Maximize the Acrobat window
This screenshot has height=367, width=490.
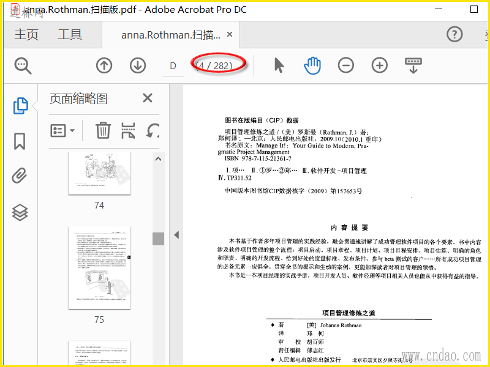point(474,9)
